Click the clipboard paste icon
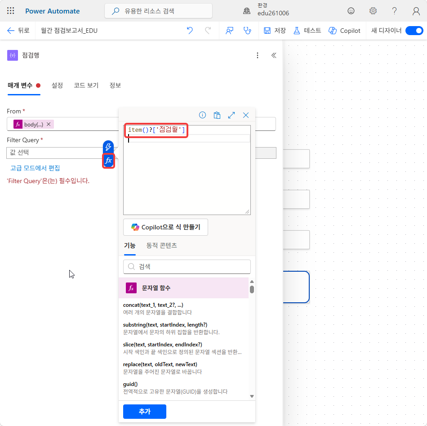The height and width of the screenshot is (426, 427). coord(217,115)
